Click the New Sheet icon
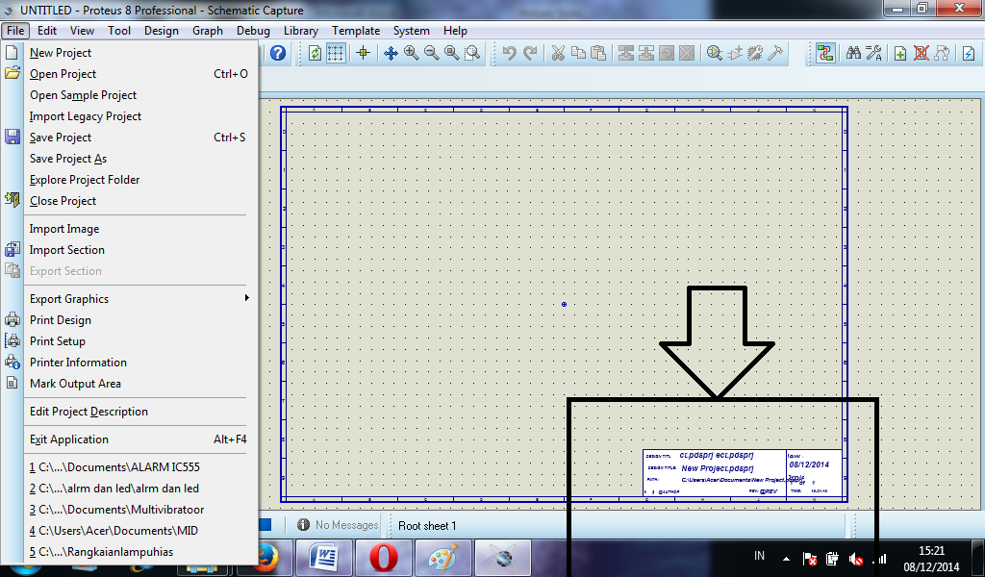This screenshot has height=577, width=985. click(900, 53)
